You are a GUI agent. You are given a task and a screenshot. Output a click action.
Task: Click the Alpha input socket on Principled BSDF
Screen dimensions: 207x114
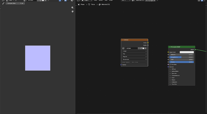click(x=168, y=62)
